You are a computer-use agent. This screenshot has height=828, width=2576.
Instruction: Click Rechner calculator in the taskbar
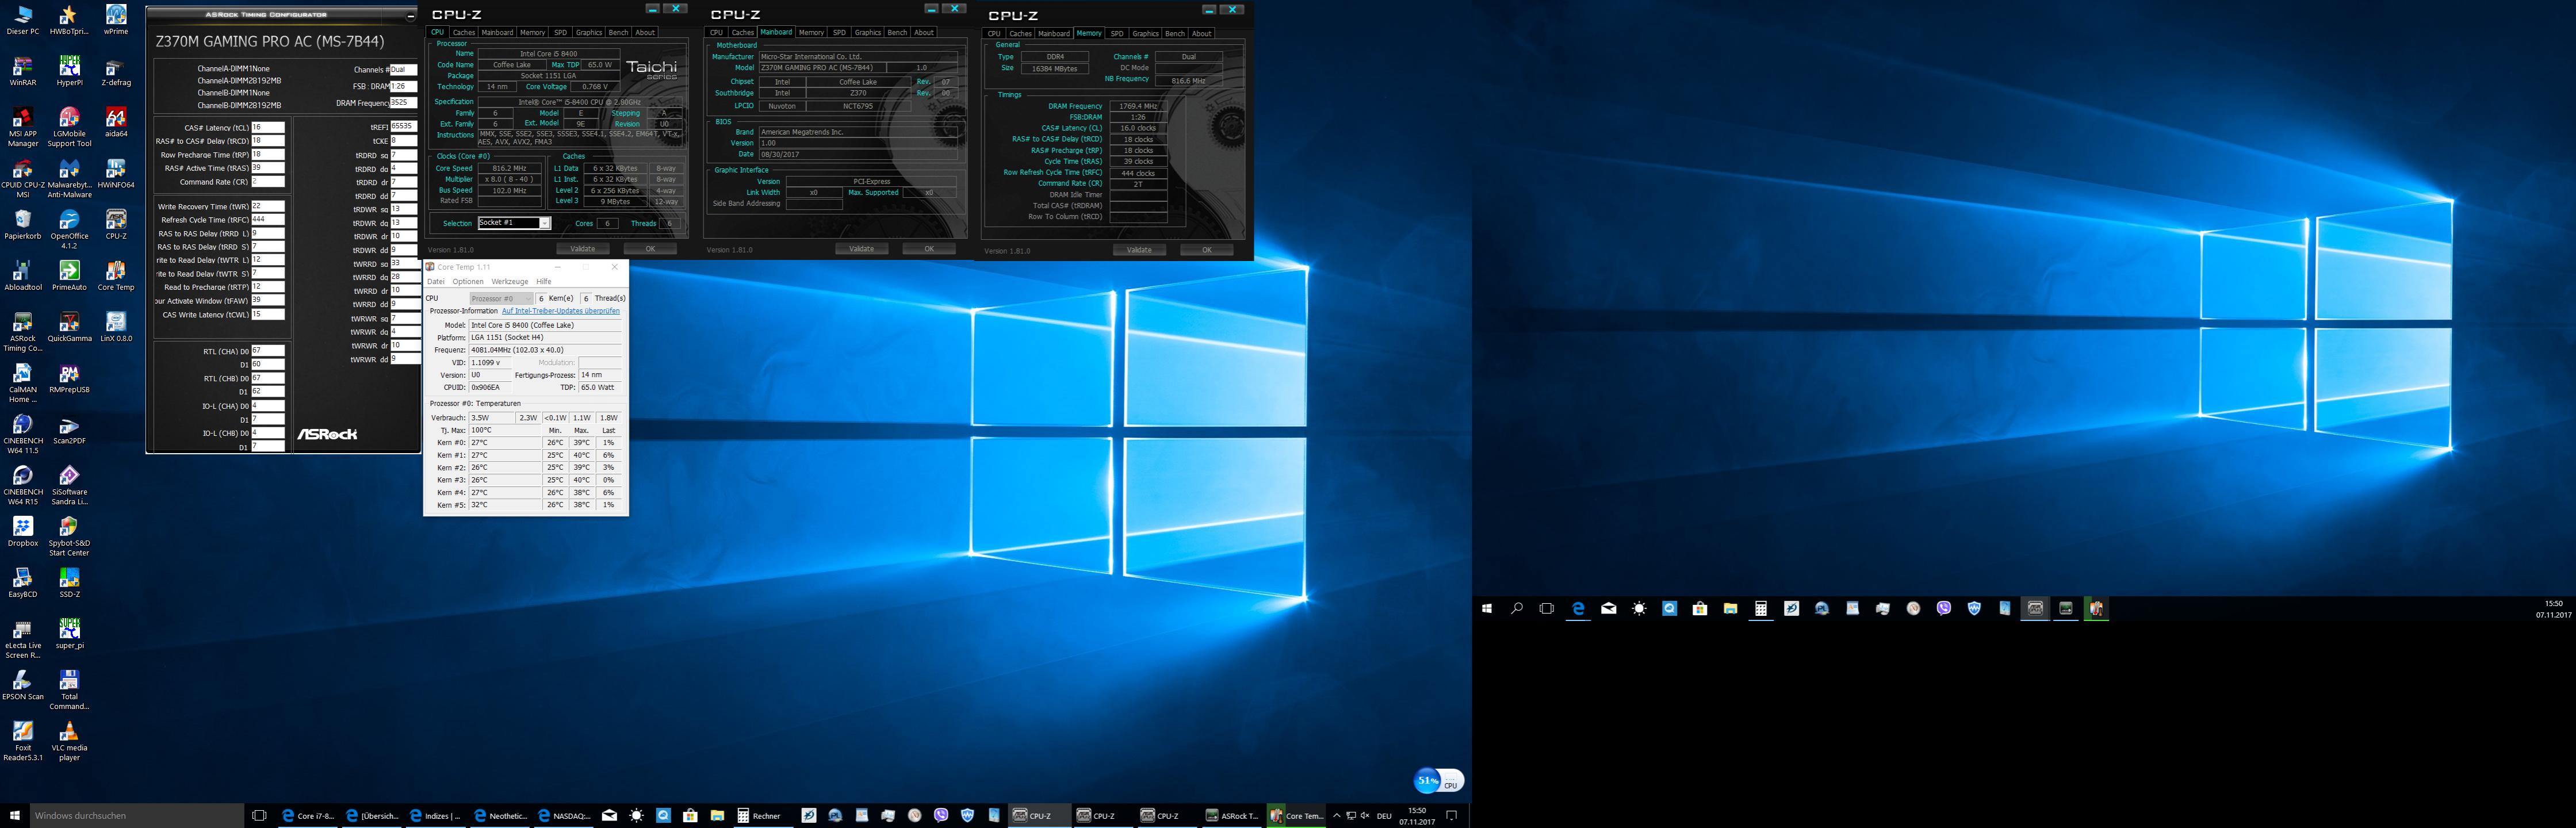pos(759,816)
